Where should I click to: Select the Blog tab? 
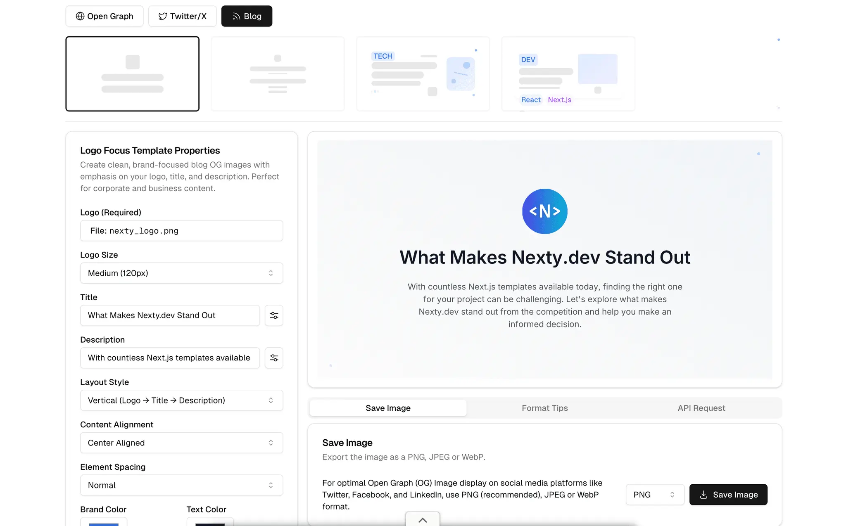(x=247, y=16)
